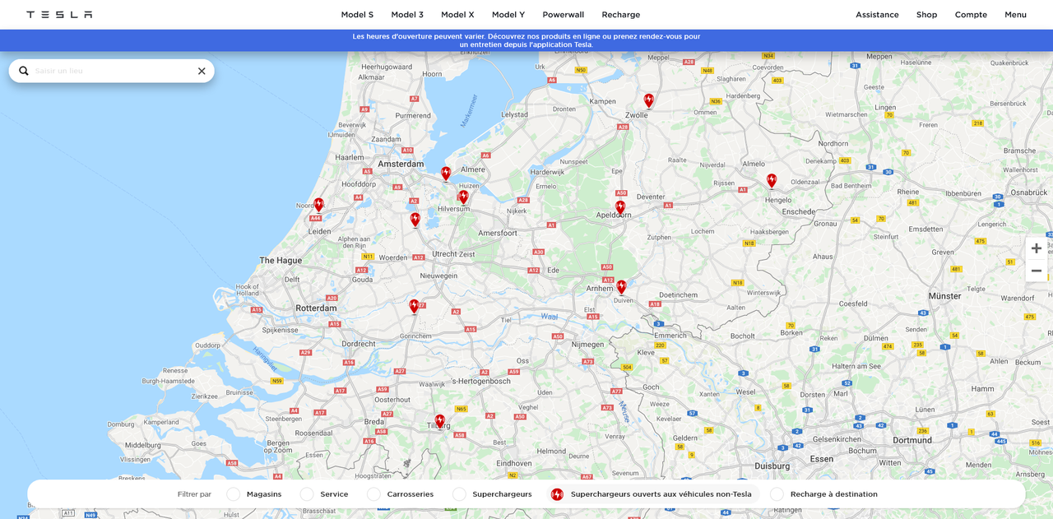Screen dimensions: 1053x519
Task: Click The Hague label on map
Action: [281, 261]
